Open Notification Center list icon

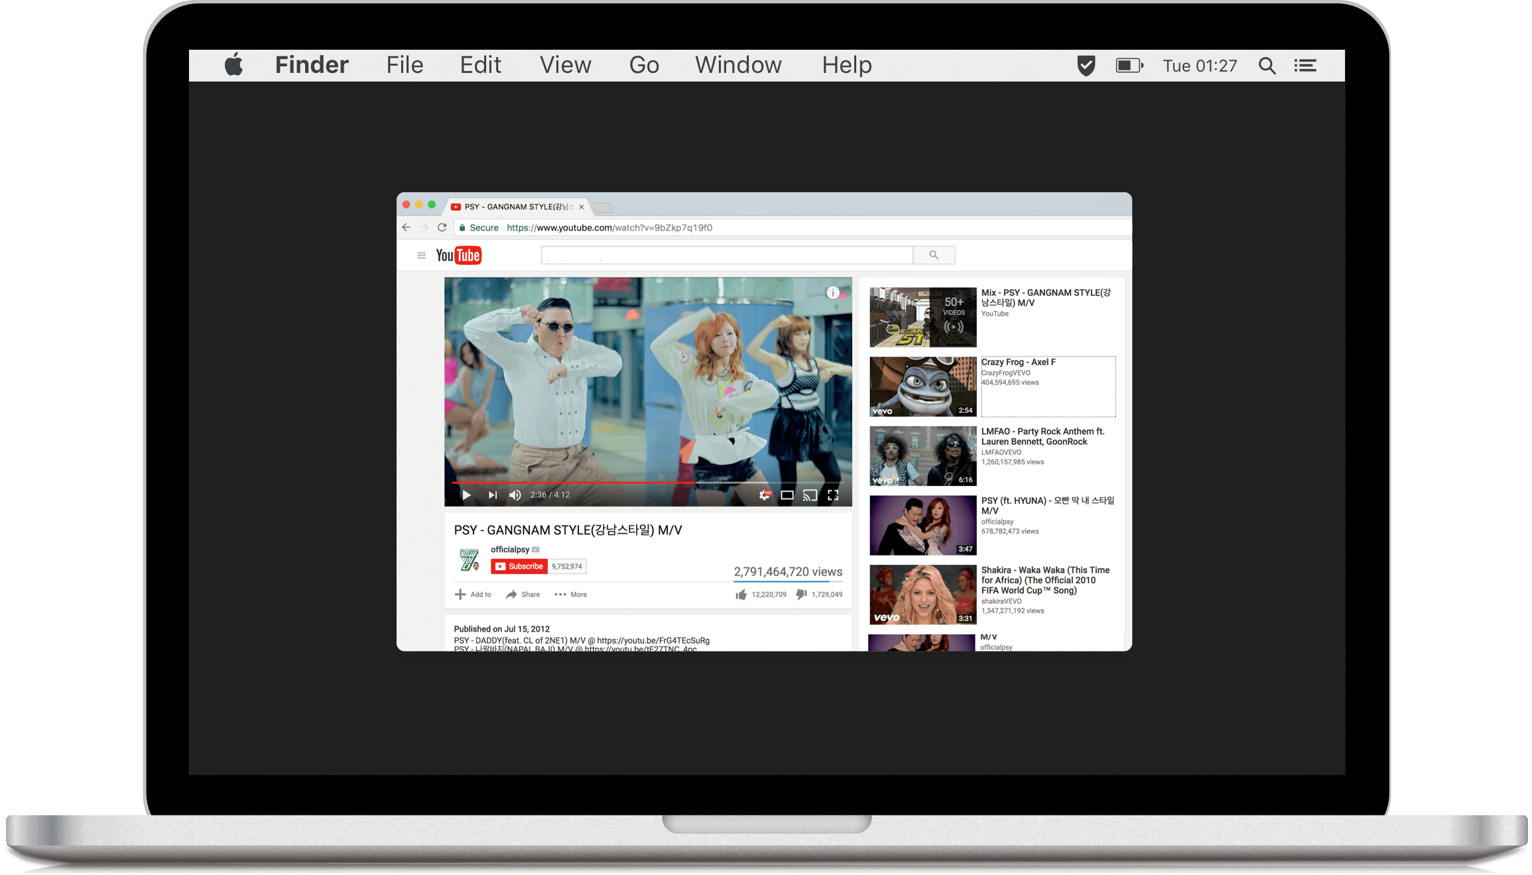pyautogui.click(x=1305, y=66)
